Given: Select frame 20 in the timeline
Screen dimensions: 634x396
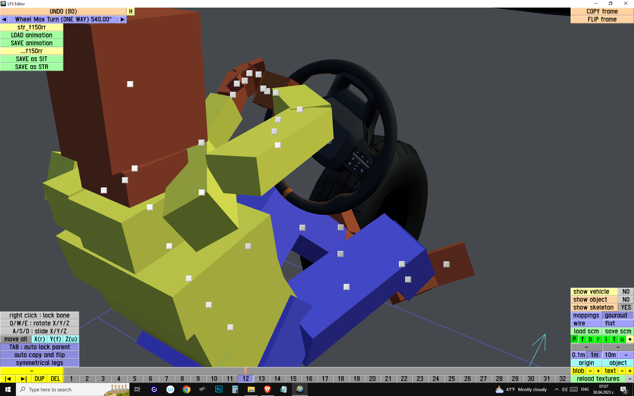Looking at the screenshot, I should [372, 379].
